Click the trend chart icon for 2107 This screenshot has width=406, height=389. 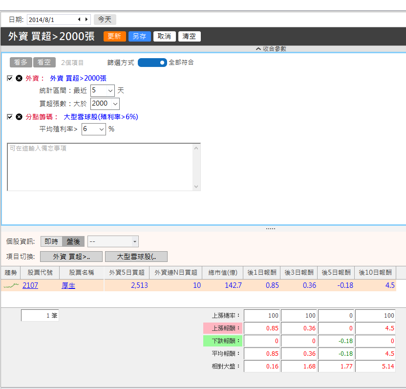11,285
